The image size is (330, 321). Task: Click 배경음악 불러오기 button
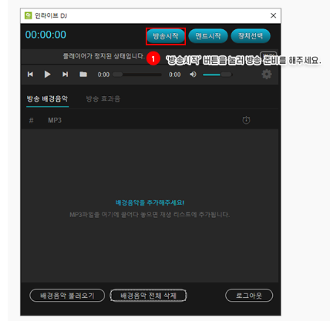coord(67,296)
